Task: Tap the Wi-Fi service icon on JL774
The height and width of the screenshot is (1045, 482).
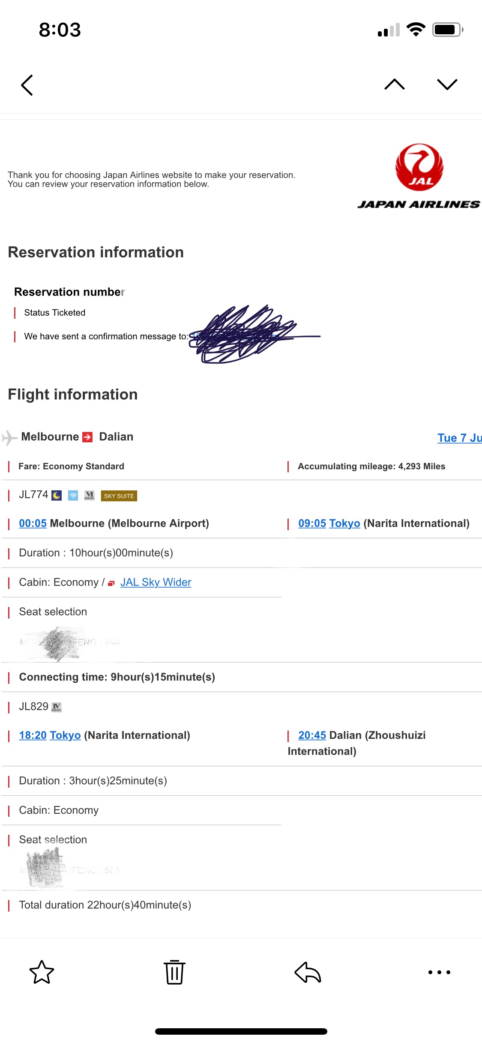Action: pyautogui.click(x=73, y=496)
